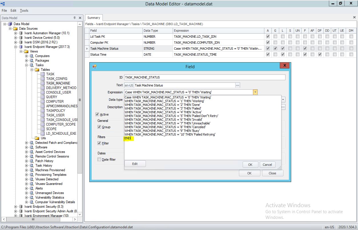Uncheck the Active checkbox in Field dialog

pyautogui.click(x=98, y=114)
